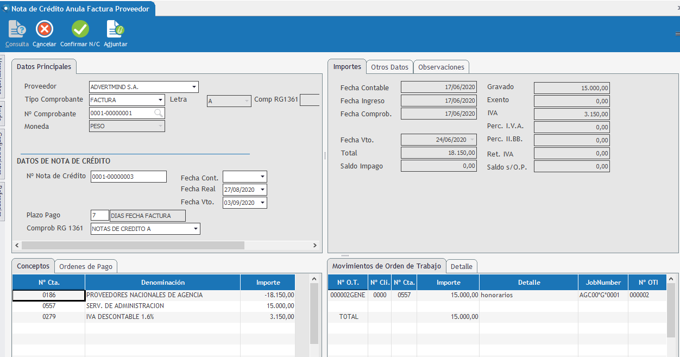Click the magnifier in Nº Comprobante field
680x357 pixels.
coord(158,113)
